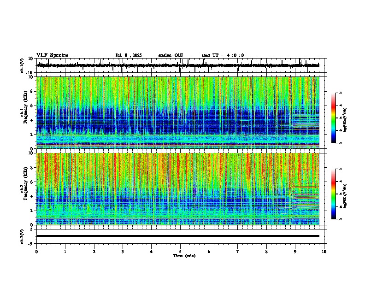Click the '8' kHz tick on ch.2 frequency axis
The height and width of the screenshot is (282, 365).
point(32,168)
